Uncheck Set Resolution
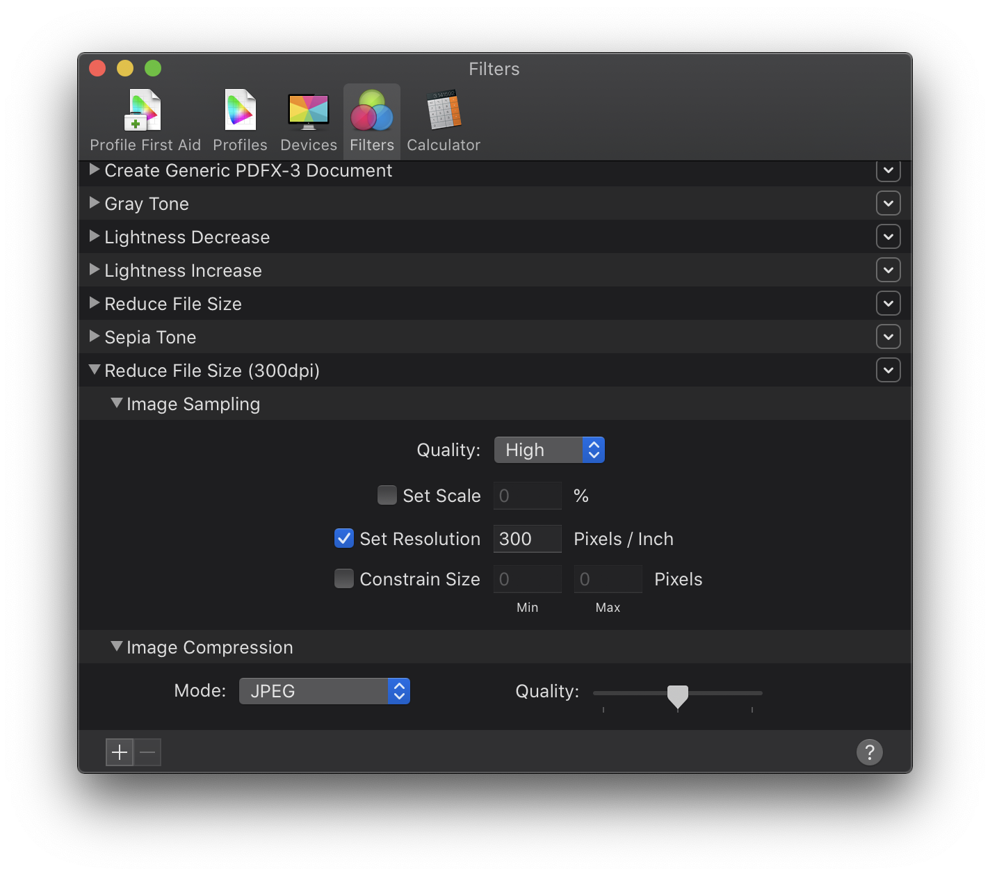 344,538
